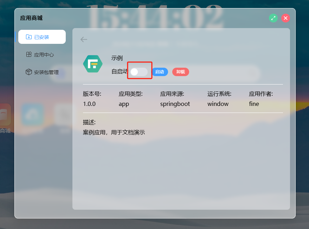Screen dimensions: 309x229
Task: Click the back arrow to return
Action: [x=84, y=39]
